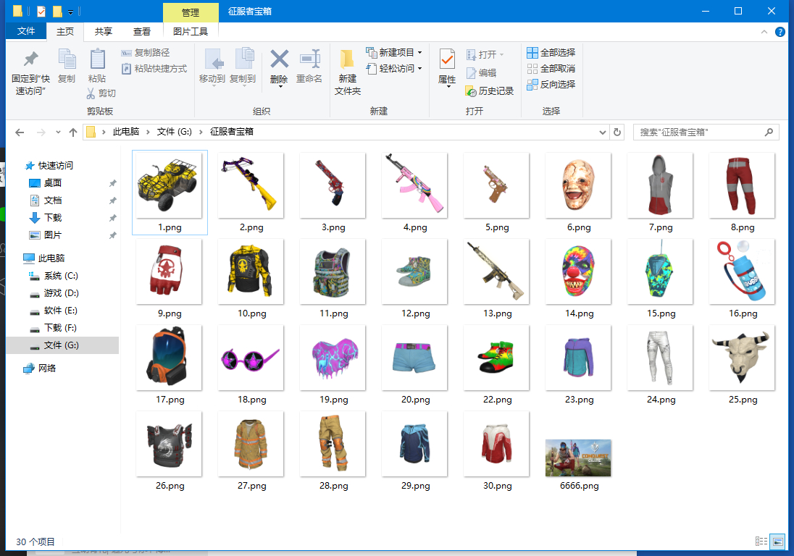Open the recent locations dropdown arrow
This screenshot has width=794, height=556.
[x=58, y=132]
